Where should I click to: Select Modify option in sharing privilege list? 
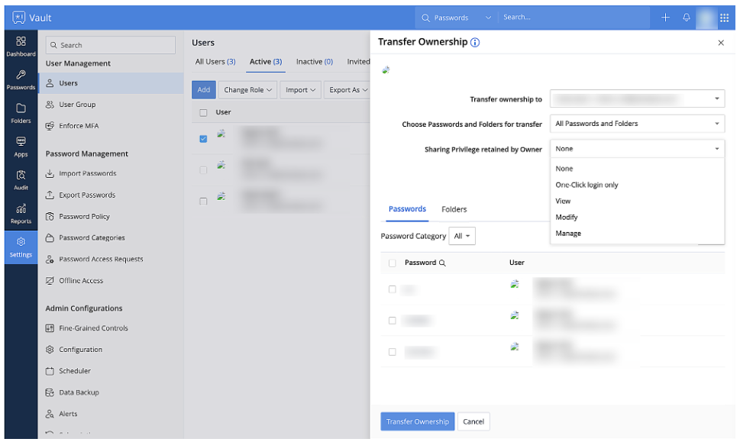(x=637, y=217)
